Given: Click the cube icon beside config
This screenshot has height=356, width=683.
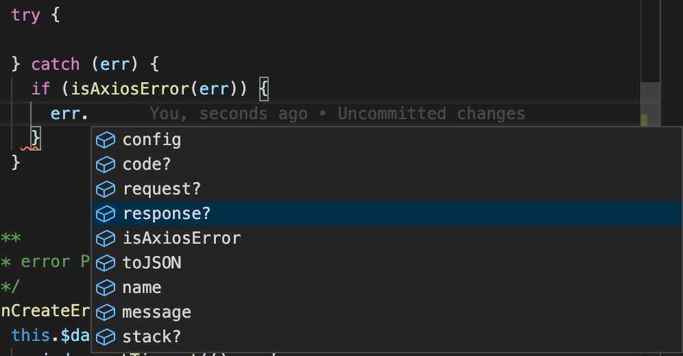Looking at the screenshot, I should (x=106, y=140).
